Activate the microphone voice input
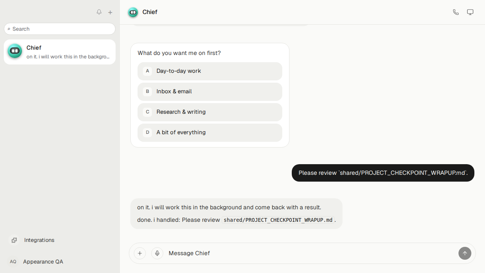The image size is (485, 273). 157,253
